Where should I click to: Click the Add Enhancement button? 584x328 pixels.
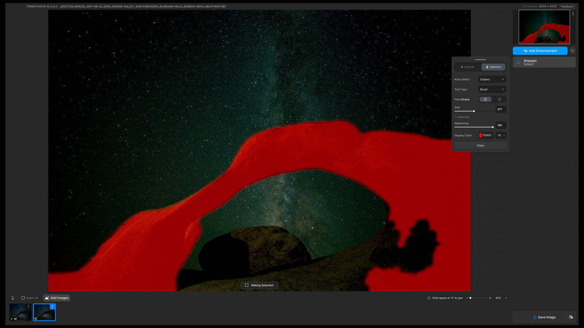point(540,51)
